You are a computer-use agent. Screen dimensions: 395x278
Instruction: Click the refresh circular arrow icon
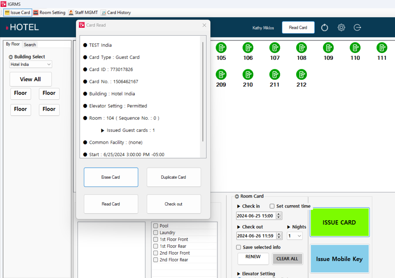(x=324, y=27)
